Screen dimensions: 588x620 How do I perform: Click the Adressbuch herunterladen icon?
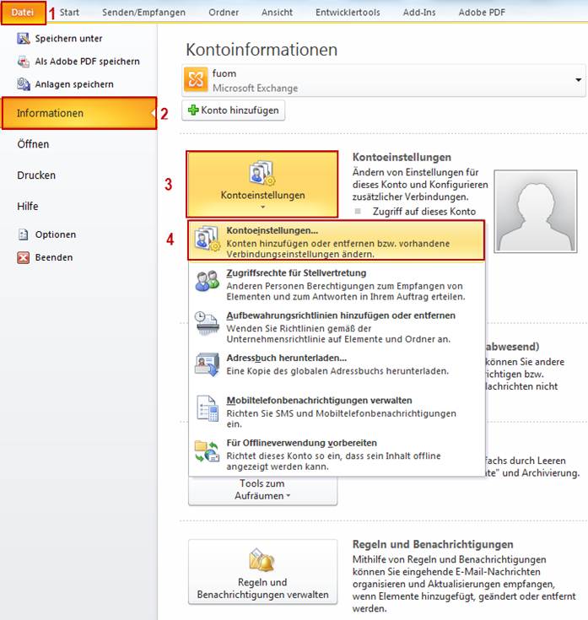(x=207, y=364)
